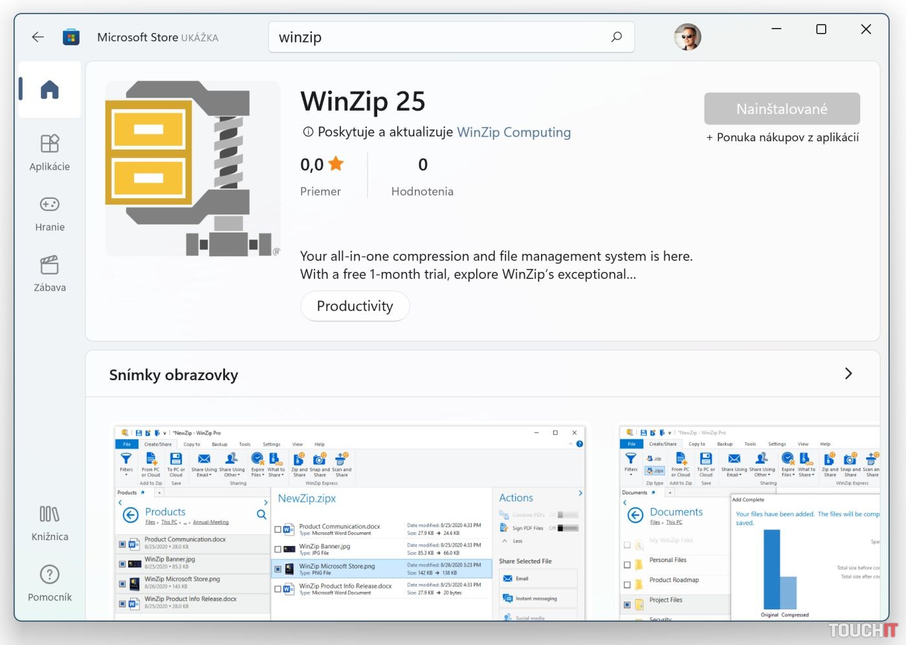Click the winzip search input field
The height and width of the screenshot is (645, 906).
tap(440, 38)
